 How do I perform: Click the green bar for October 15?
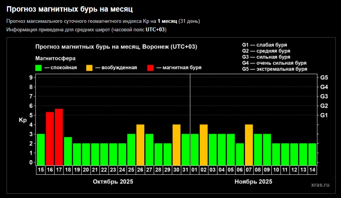[x=41, y=149]
